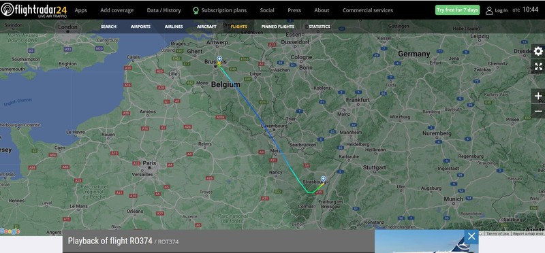
Task: Click the ROT374 callsign text
Action: point(168,241)
